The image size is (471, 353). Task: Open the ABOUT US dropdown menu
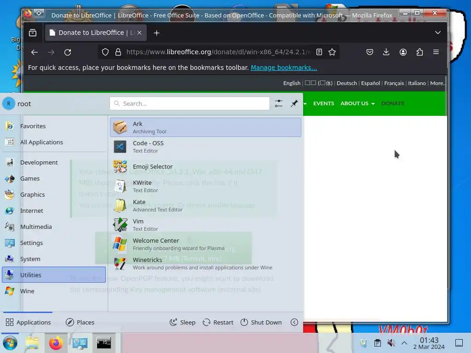point(357,103)
